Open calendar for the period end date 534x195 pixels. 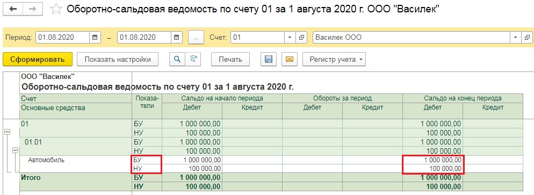coord(176,38)
